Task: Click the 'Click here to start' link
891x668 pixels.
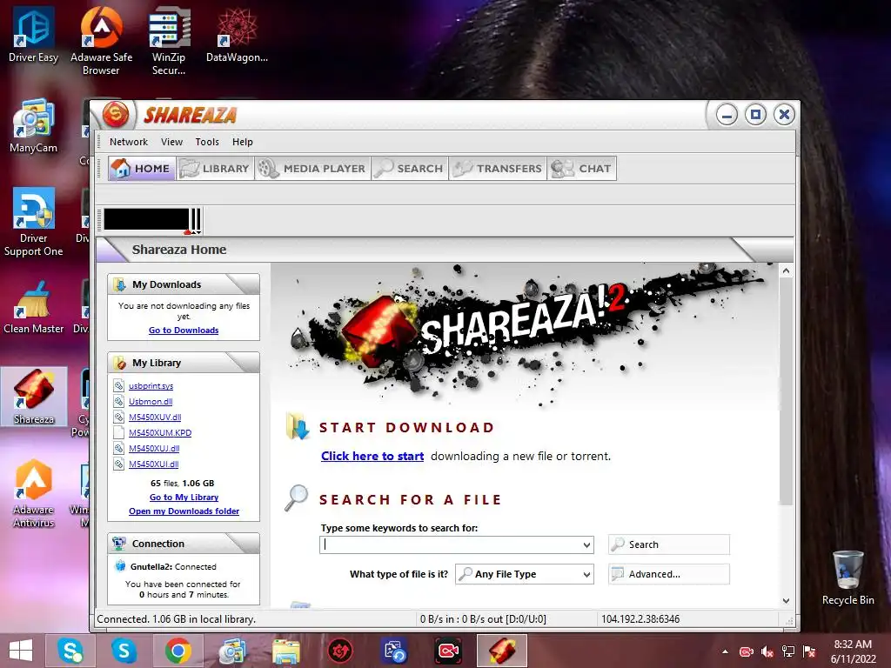Action: [x=372, y=456]
